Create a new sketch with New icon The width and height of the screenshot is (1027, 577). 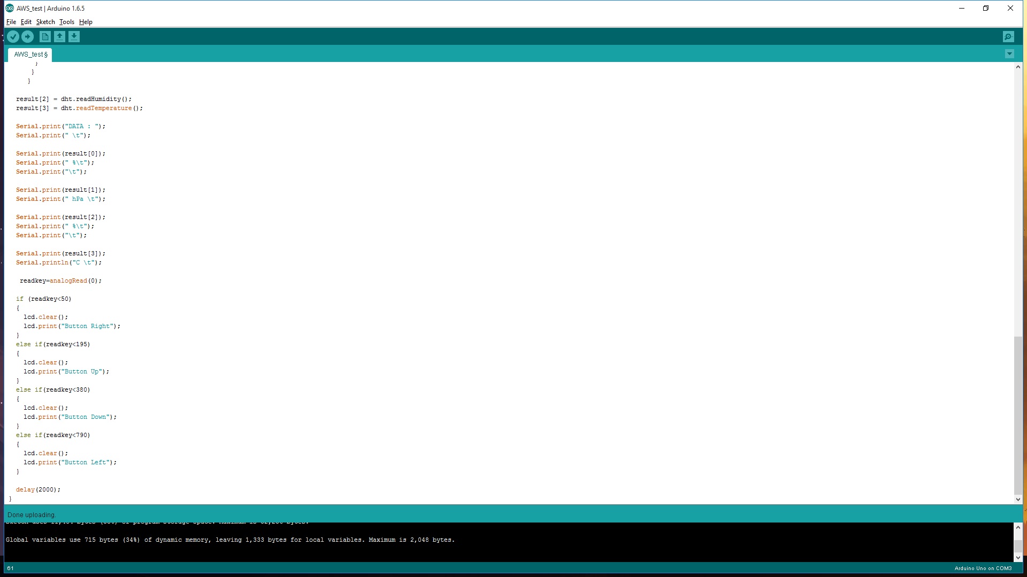point(45,37)
